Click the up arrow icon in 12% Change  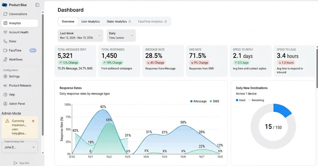tap(60, 63)
